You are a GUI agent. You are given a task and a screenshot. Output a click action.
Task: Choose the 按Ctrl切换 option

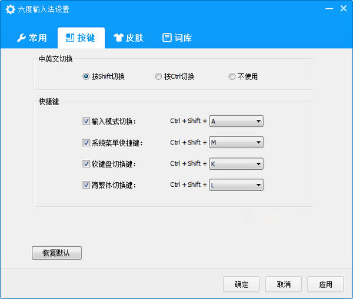click(158, 76)
